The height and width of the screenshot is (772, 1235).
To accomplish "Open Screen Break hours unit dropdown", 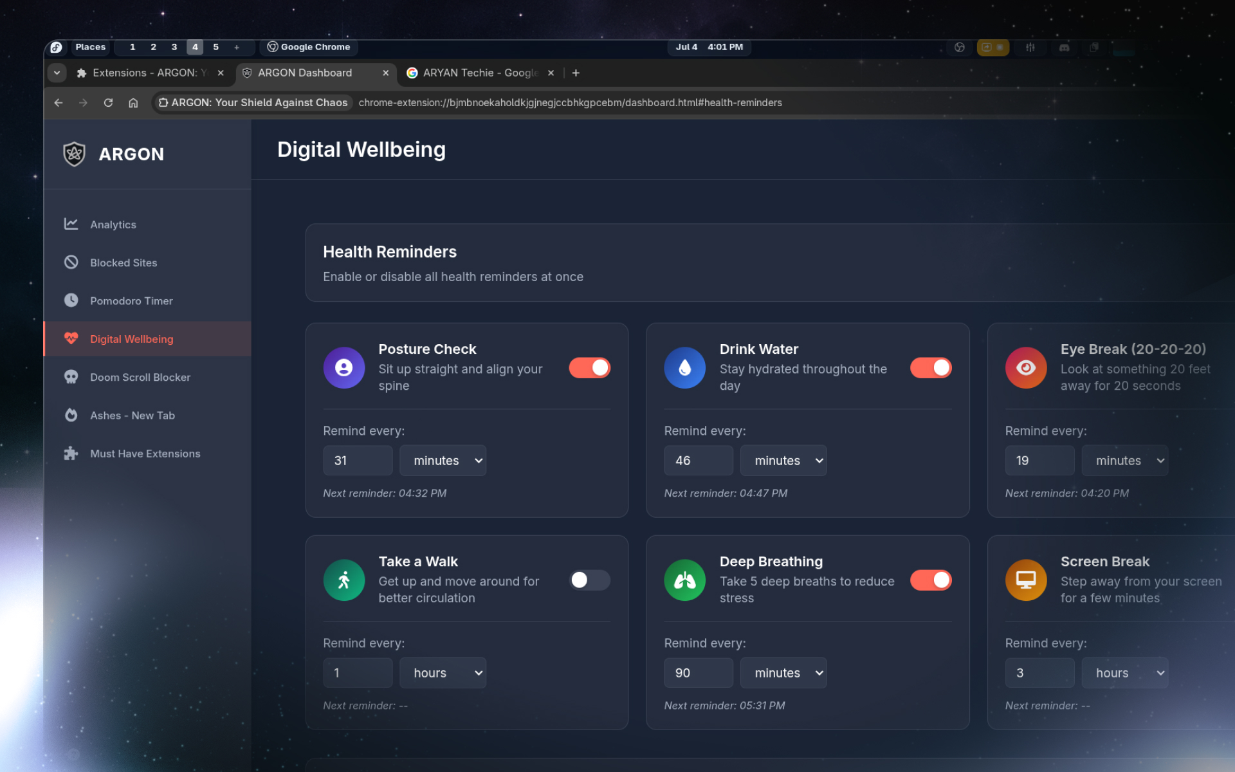I will (x=1124, y=672).
